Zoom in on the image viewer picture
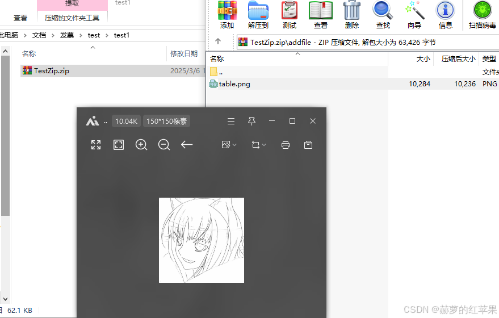This screenshot has height=318, width=499. pos(141,145)
